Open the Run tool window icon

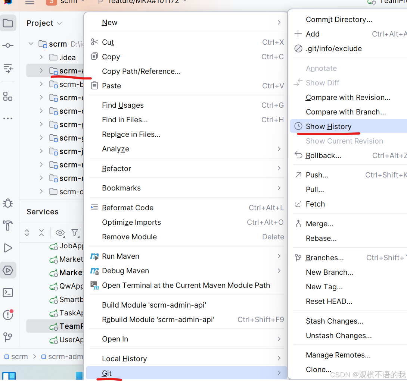point(8,248)
